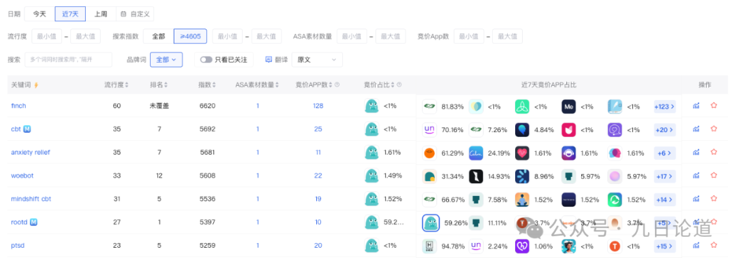Expand +123 more apps in finch row
The width and height of the screenshot is (736, 258).
point(664,106)
